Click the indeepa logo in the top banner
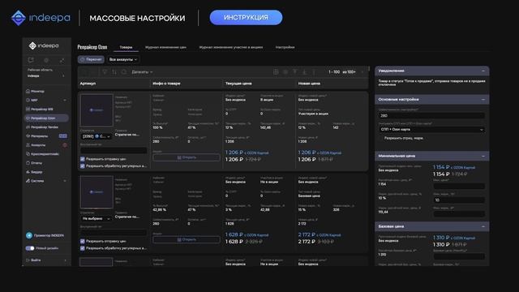The width and height of the screenshot is (519, 292). tap(41, 18)
